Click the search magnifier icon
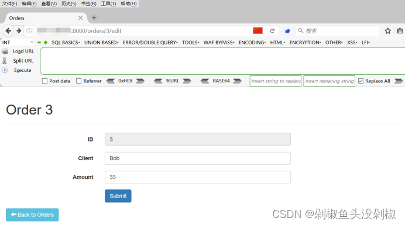This screenshot has width=405, height=225. coord(300,31)
